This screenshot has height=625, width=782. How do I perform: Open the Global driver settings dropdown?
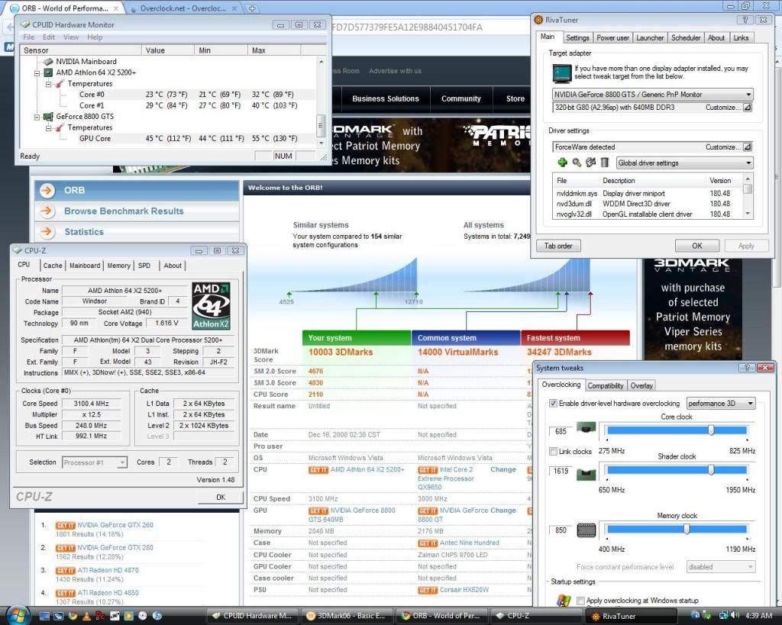(748, 163)
